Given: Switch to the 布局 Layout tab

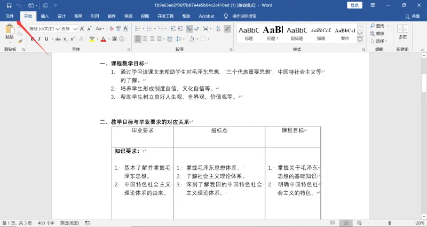Looking at the screenshot, I should pyautogui.click(x=78, y=16).
